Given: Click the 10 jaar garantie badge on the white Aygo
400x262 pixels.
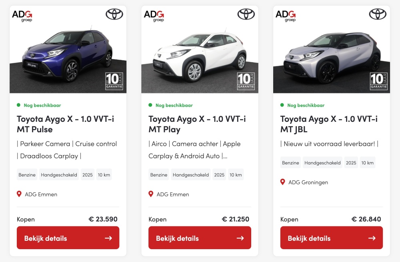Looking at the screenshot, I should pyautogui.click(x=246, y=81).
